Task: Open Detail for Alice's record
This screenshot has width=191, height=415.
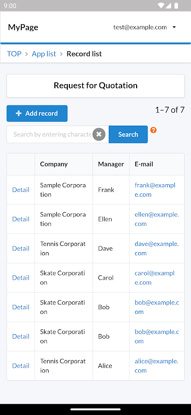Action: (21, 366)
